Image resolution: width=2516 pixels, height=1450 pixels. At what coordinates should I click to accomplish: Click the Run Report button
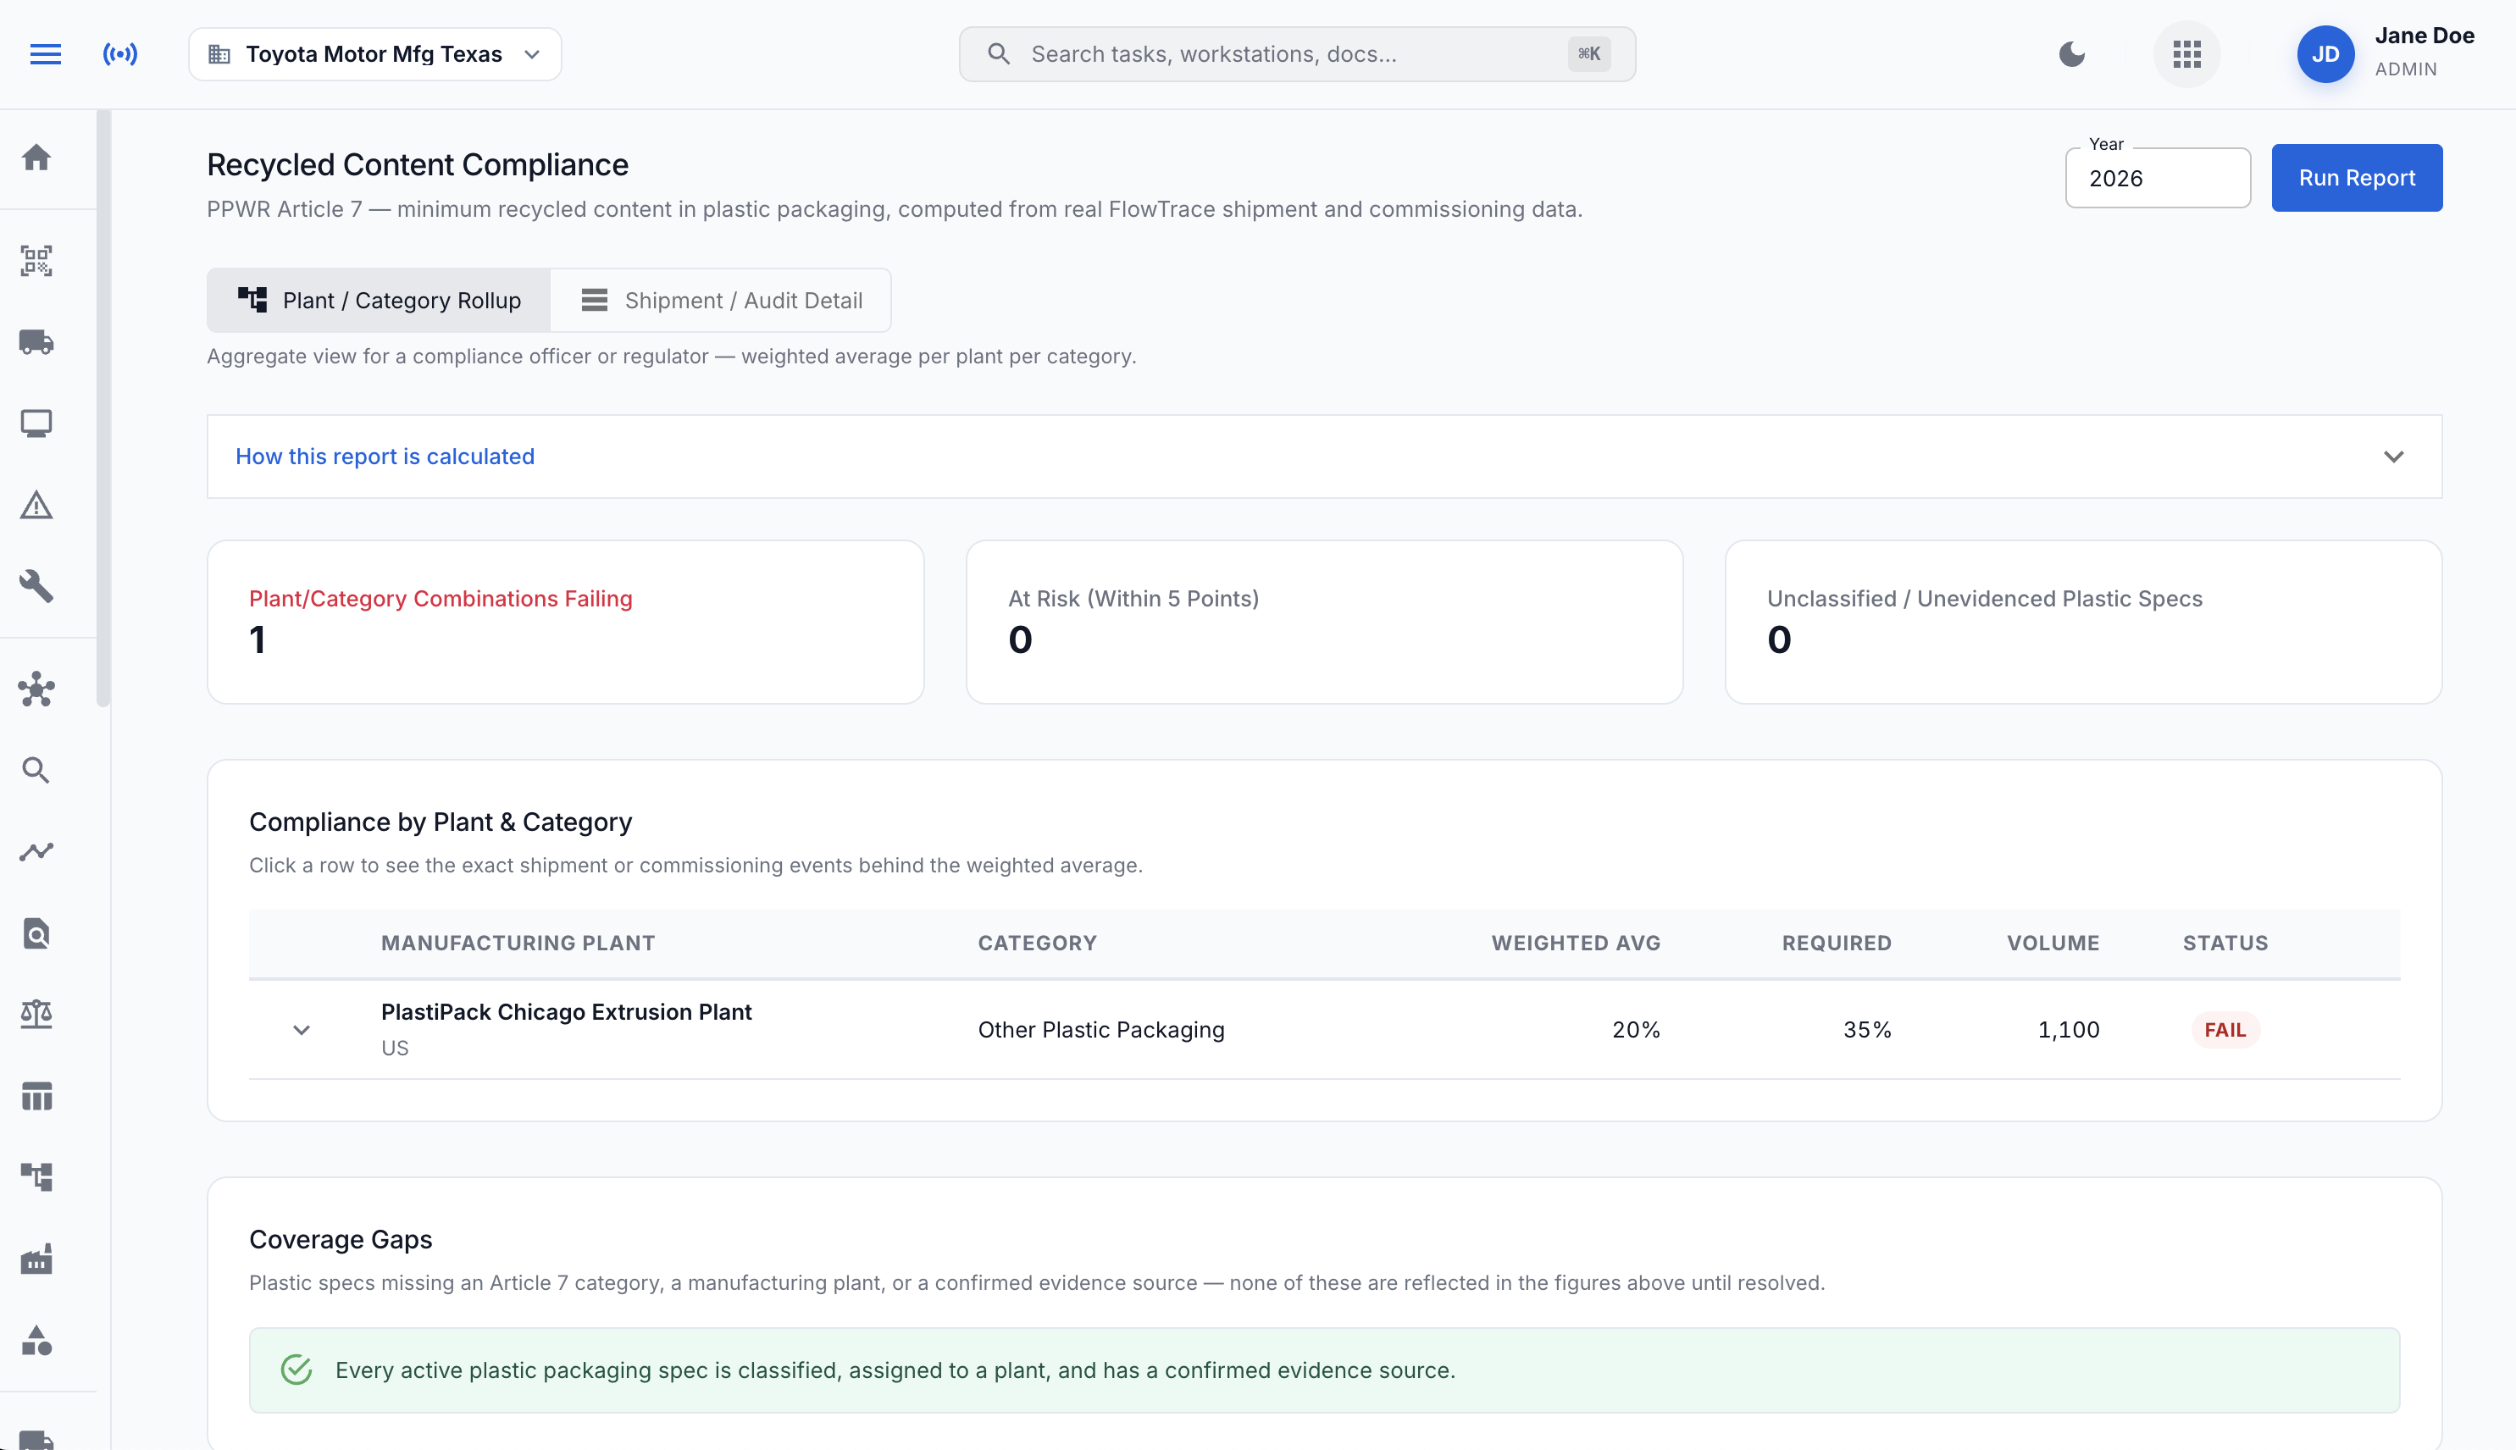tap(2357, 177)
